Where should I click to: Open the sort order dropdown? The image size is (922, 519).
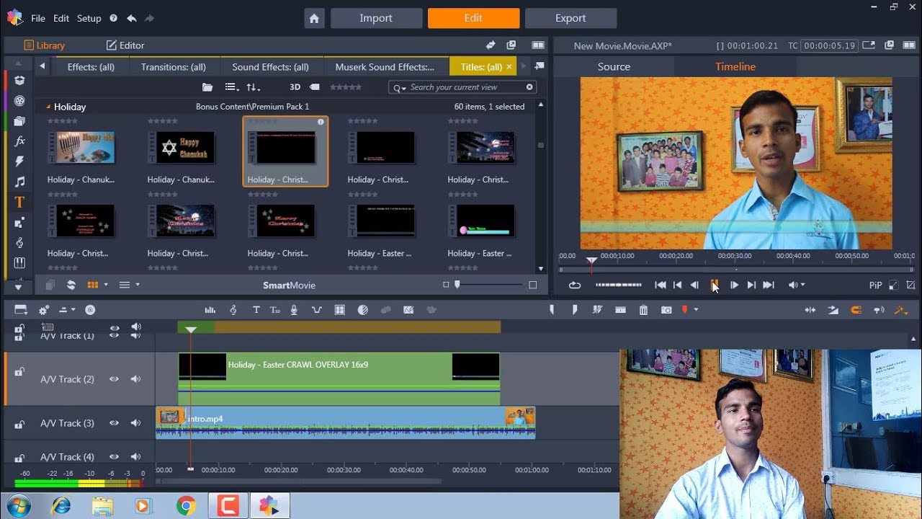pyautogui.click(x=253, y=87)
